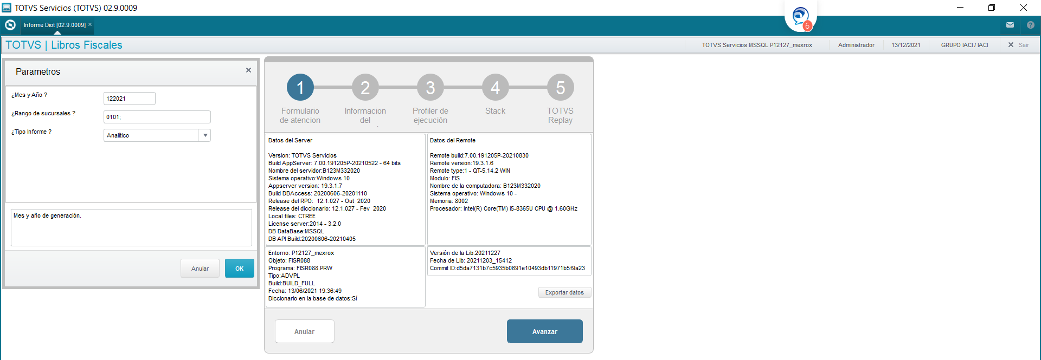Screen dimensions: 1041x360
Task: Click the Anular button in Parametros
Action: [200, 269]
